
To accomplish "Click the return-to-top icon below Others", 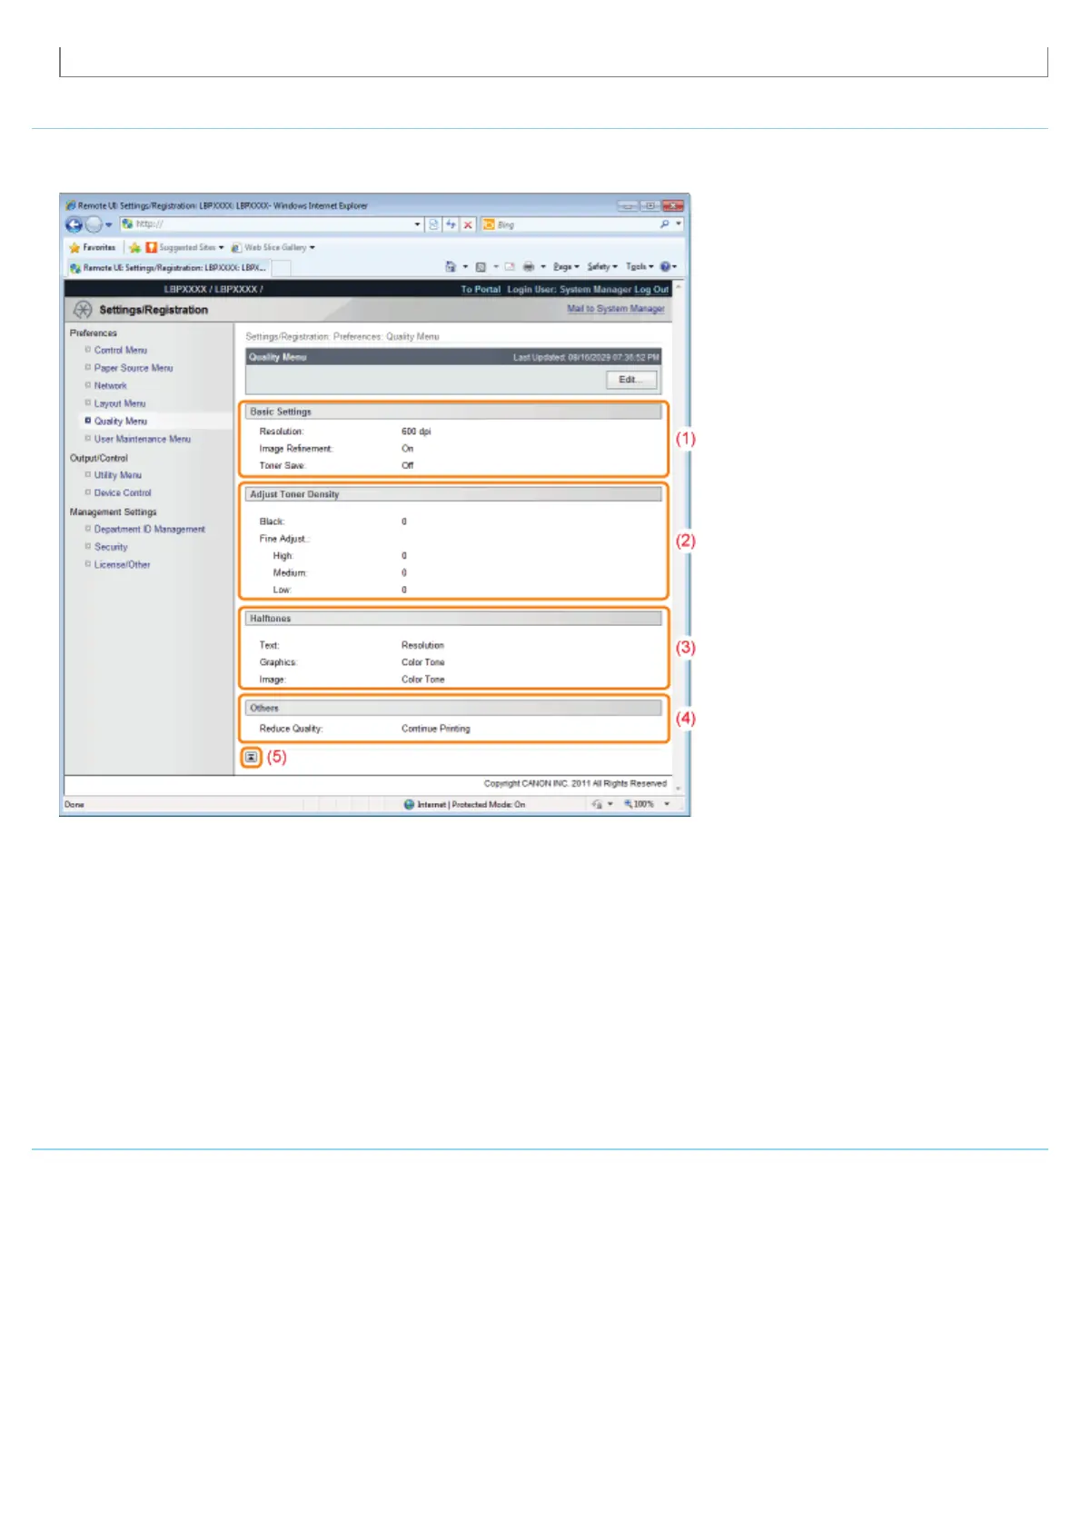I will pyautogui.click(x=252, y=757).
